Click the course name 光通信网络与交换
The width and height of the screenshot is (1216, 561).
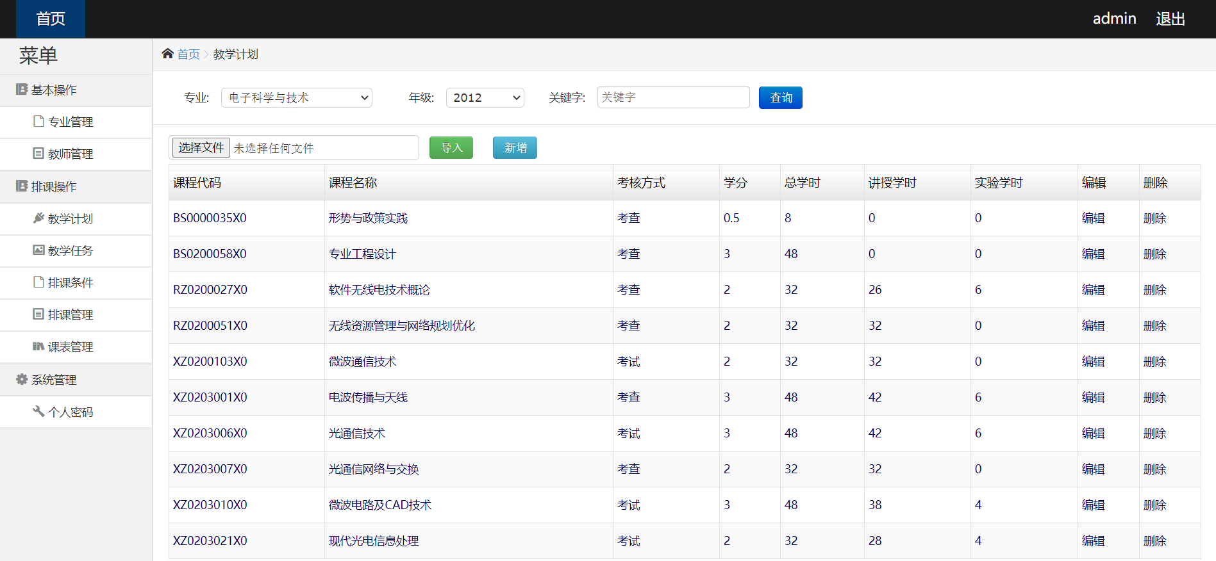(x=374, y=469)
